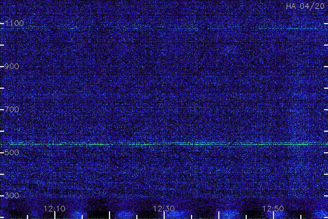Click the 900 frequency axis label
Image resolution: width=328 pixels, height=219 pixels.
12,66
